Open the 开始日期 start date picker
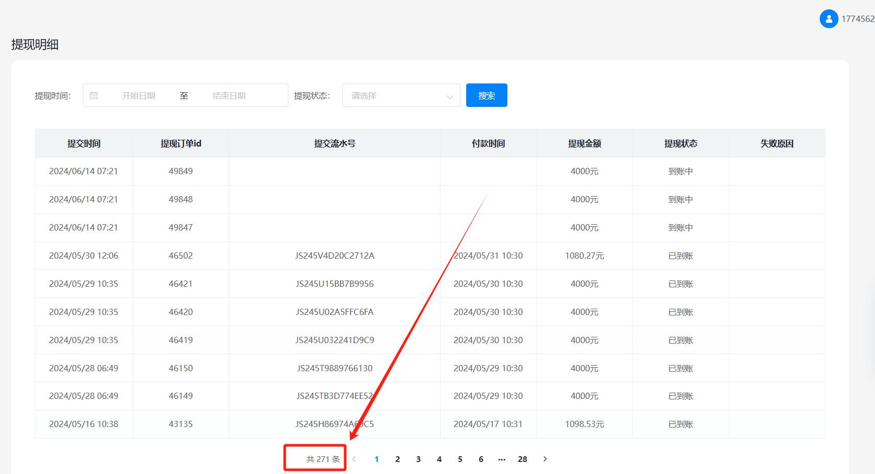The width and height of the screenshot is (875, 474). pyautogui.click(x=139, y=95)
